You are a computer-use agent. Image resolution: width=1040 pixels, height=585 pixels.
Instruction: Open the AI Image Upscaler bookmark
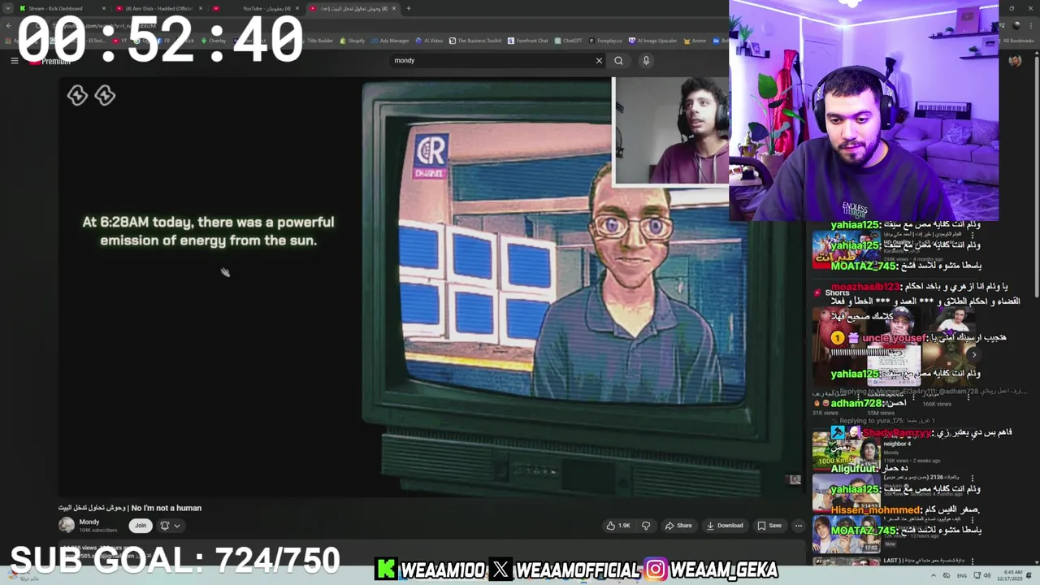[652, 41]
